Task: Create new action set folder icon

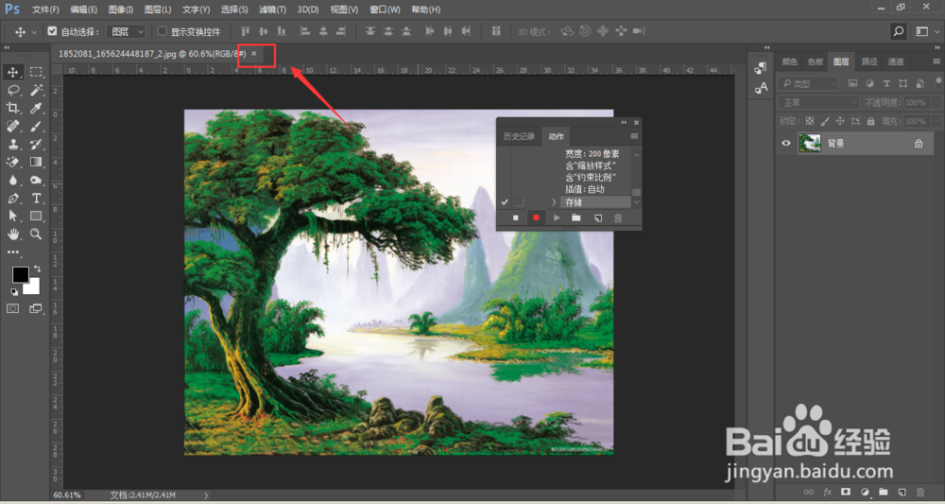Action: (576, 217)
